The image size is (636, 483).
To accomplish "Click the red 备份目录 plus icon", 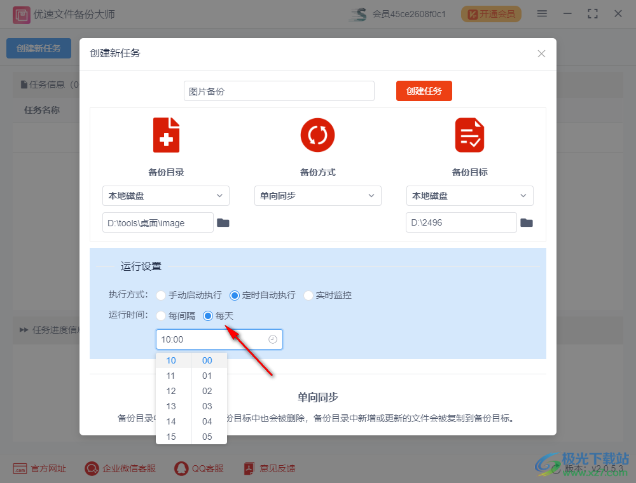I will (166, 135).
